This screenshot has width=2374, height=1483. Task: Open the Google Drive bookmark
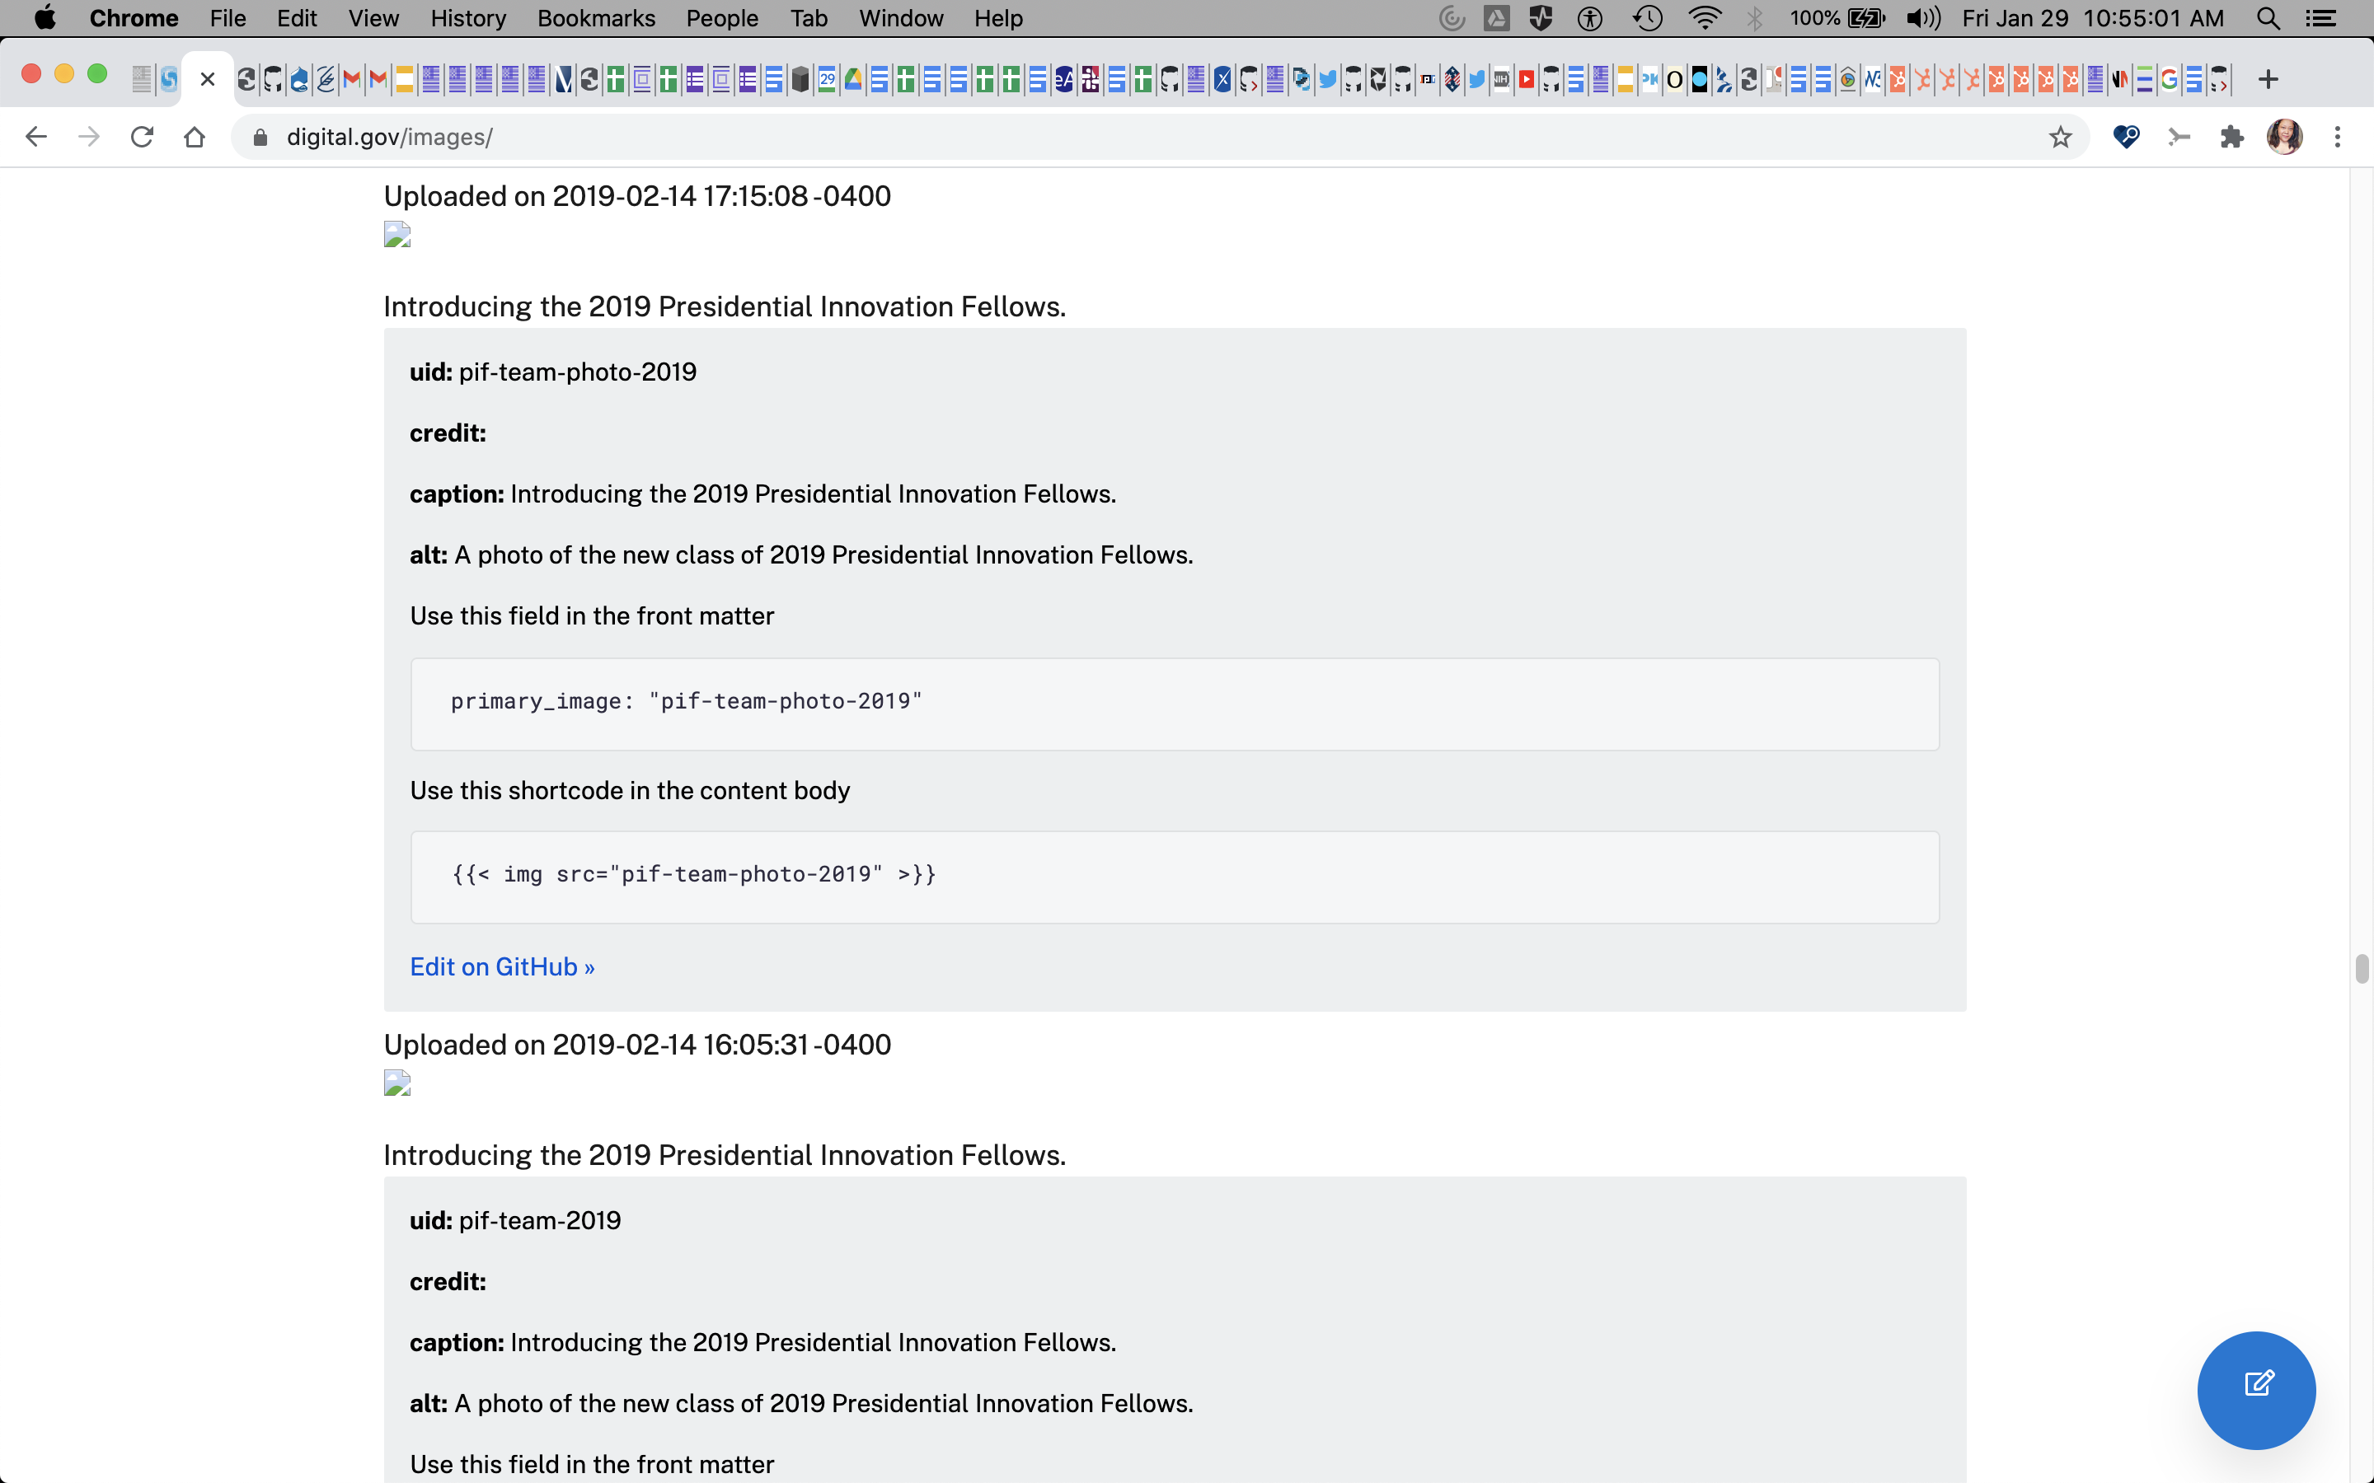852,81
